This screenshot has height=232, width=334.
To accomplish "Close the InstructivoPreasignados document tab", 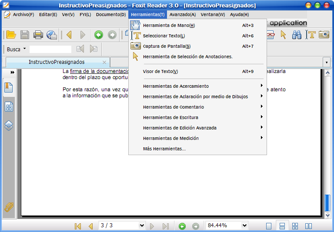I will pyautogui.click(x=104, y=62).
